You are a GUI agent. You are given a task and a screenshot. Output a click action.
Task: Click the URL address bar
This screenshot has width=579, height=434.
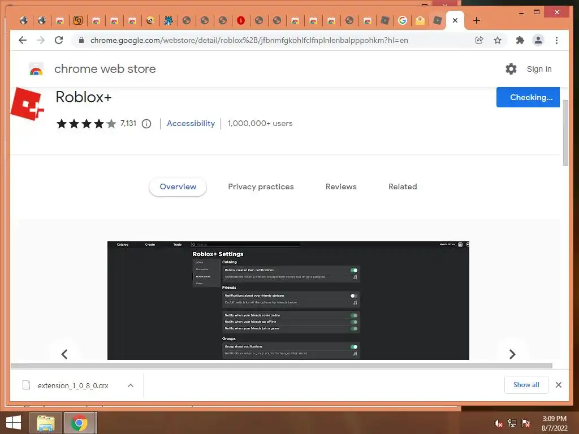(249, 40)
